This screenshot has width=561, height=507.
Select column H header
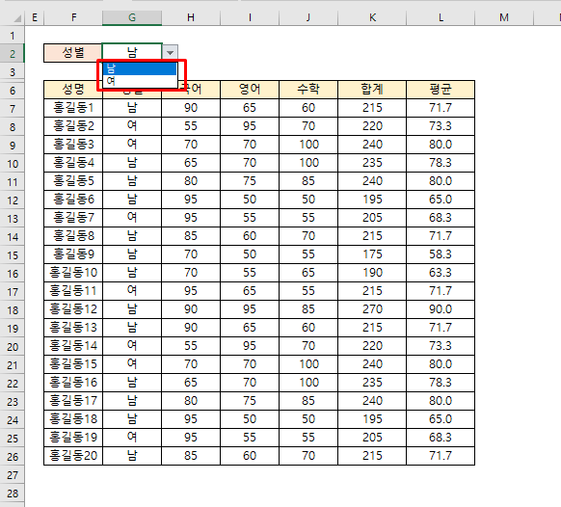tap(191, 17)
